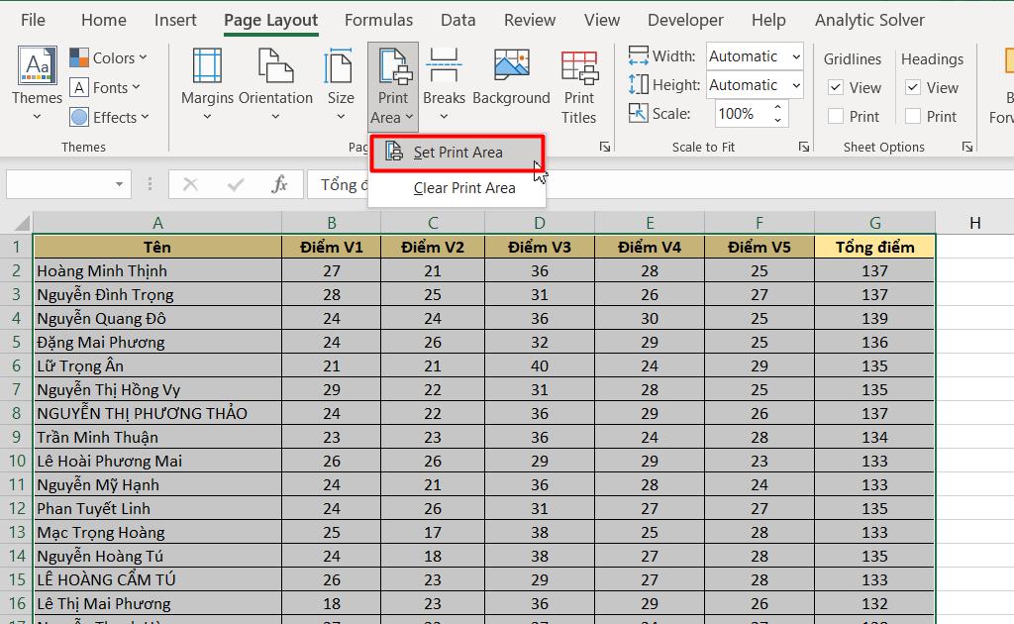Click the Breaks icon
1014x624 pixels.
pyautogui.click(x=444, y=67)
